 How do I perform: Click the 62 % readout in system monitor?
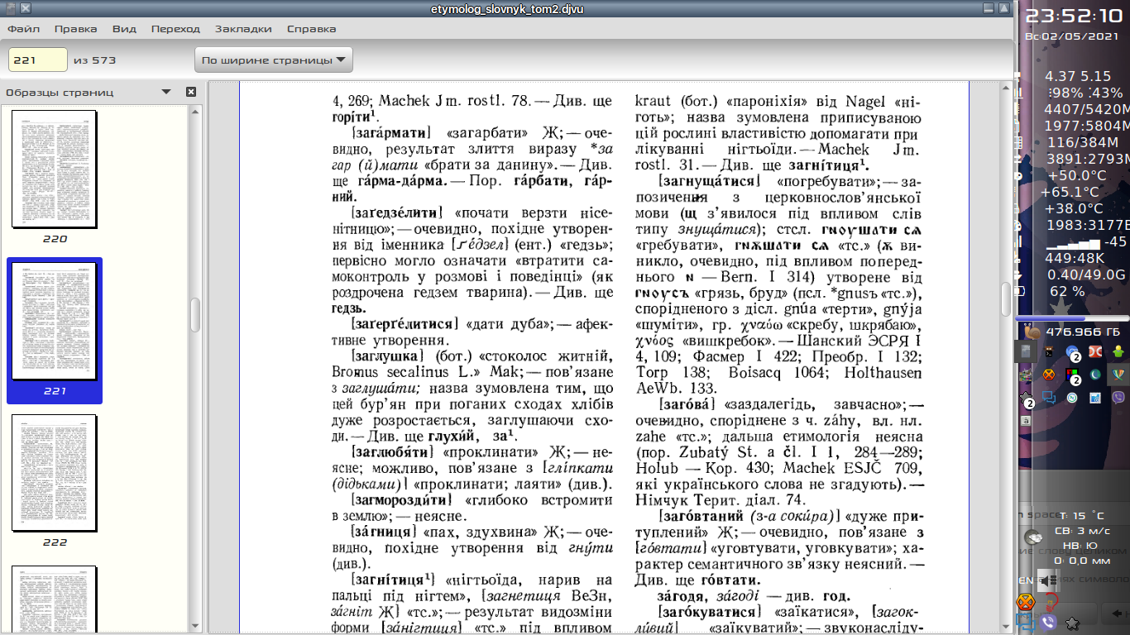tap(1067, 292)
